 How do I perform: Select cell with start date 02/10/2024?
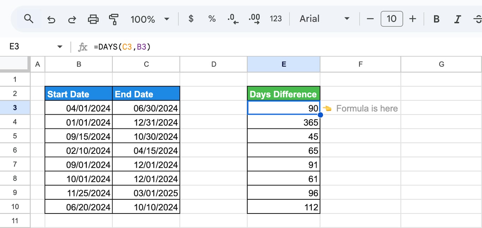point(79,150)
